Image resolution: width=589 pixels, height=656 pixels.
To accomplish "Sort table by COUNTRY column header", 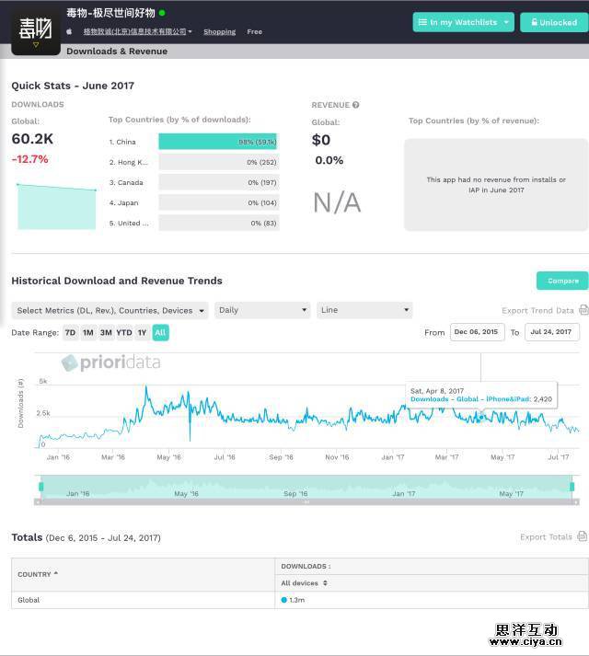I will click(x=38, y=574).
